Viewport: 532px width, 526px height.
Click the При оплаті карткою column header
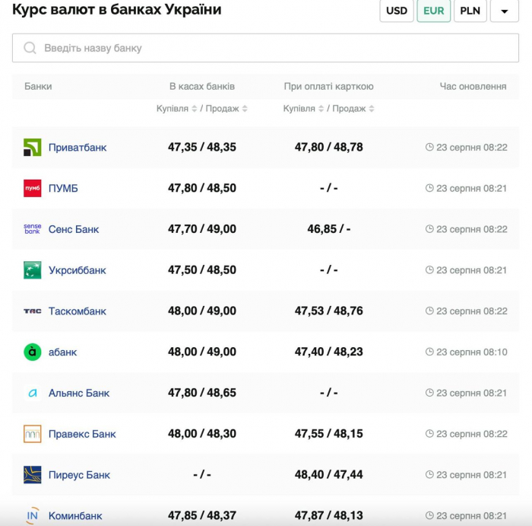[329, 86]
